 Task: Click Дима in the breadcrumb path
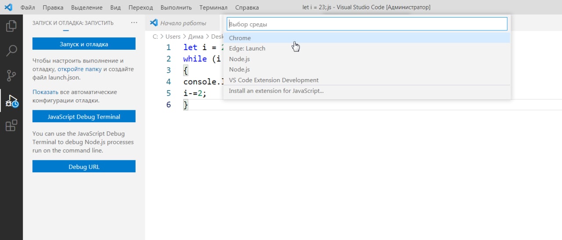[x=195, y=36]
